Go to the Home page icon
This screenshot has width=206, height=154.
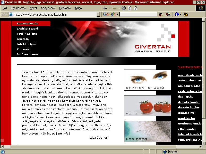(135, 8)
